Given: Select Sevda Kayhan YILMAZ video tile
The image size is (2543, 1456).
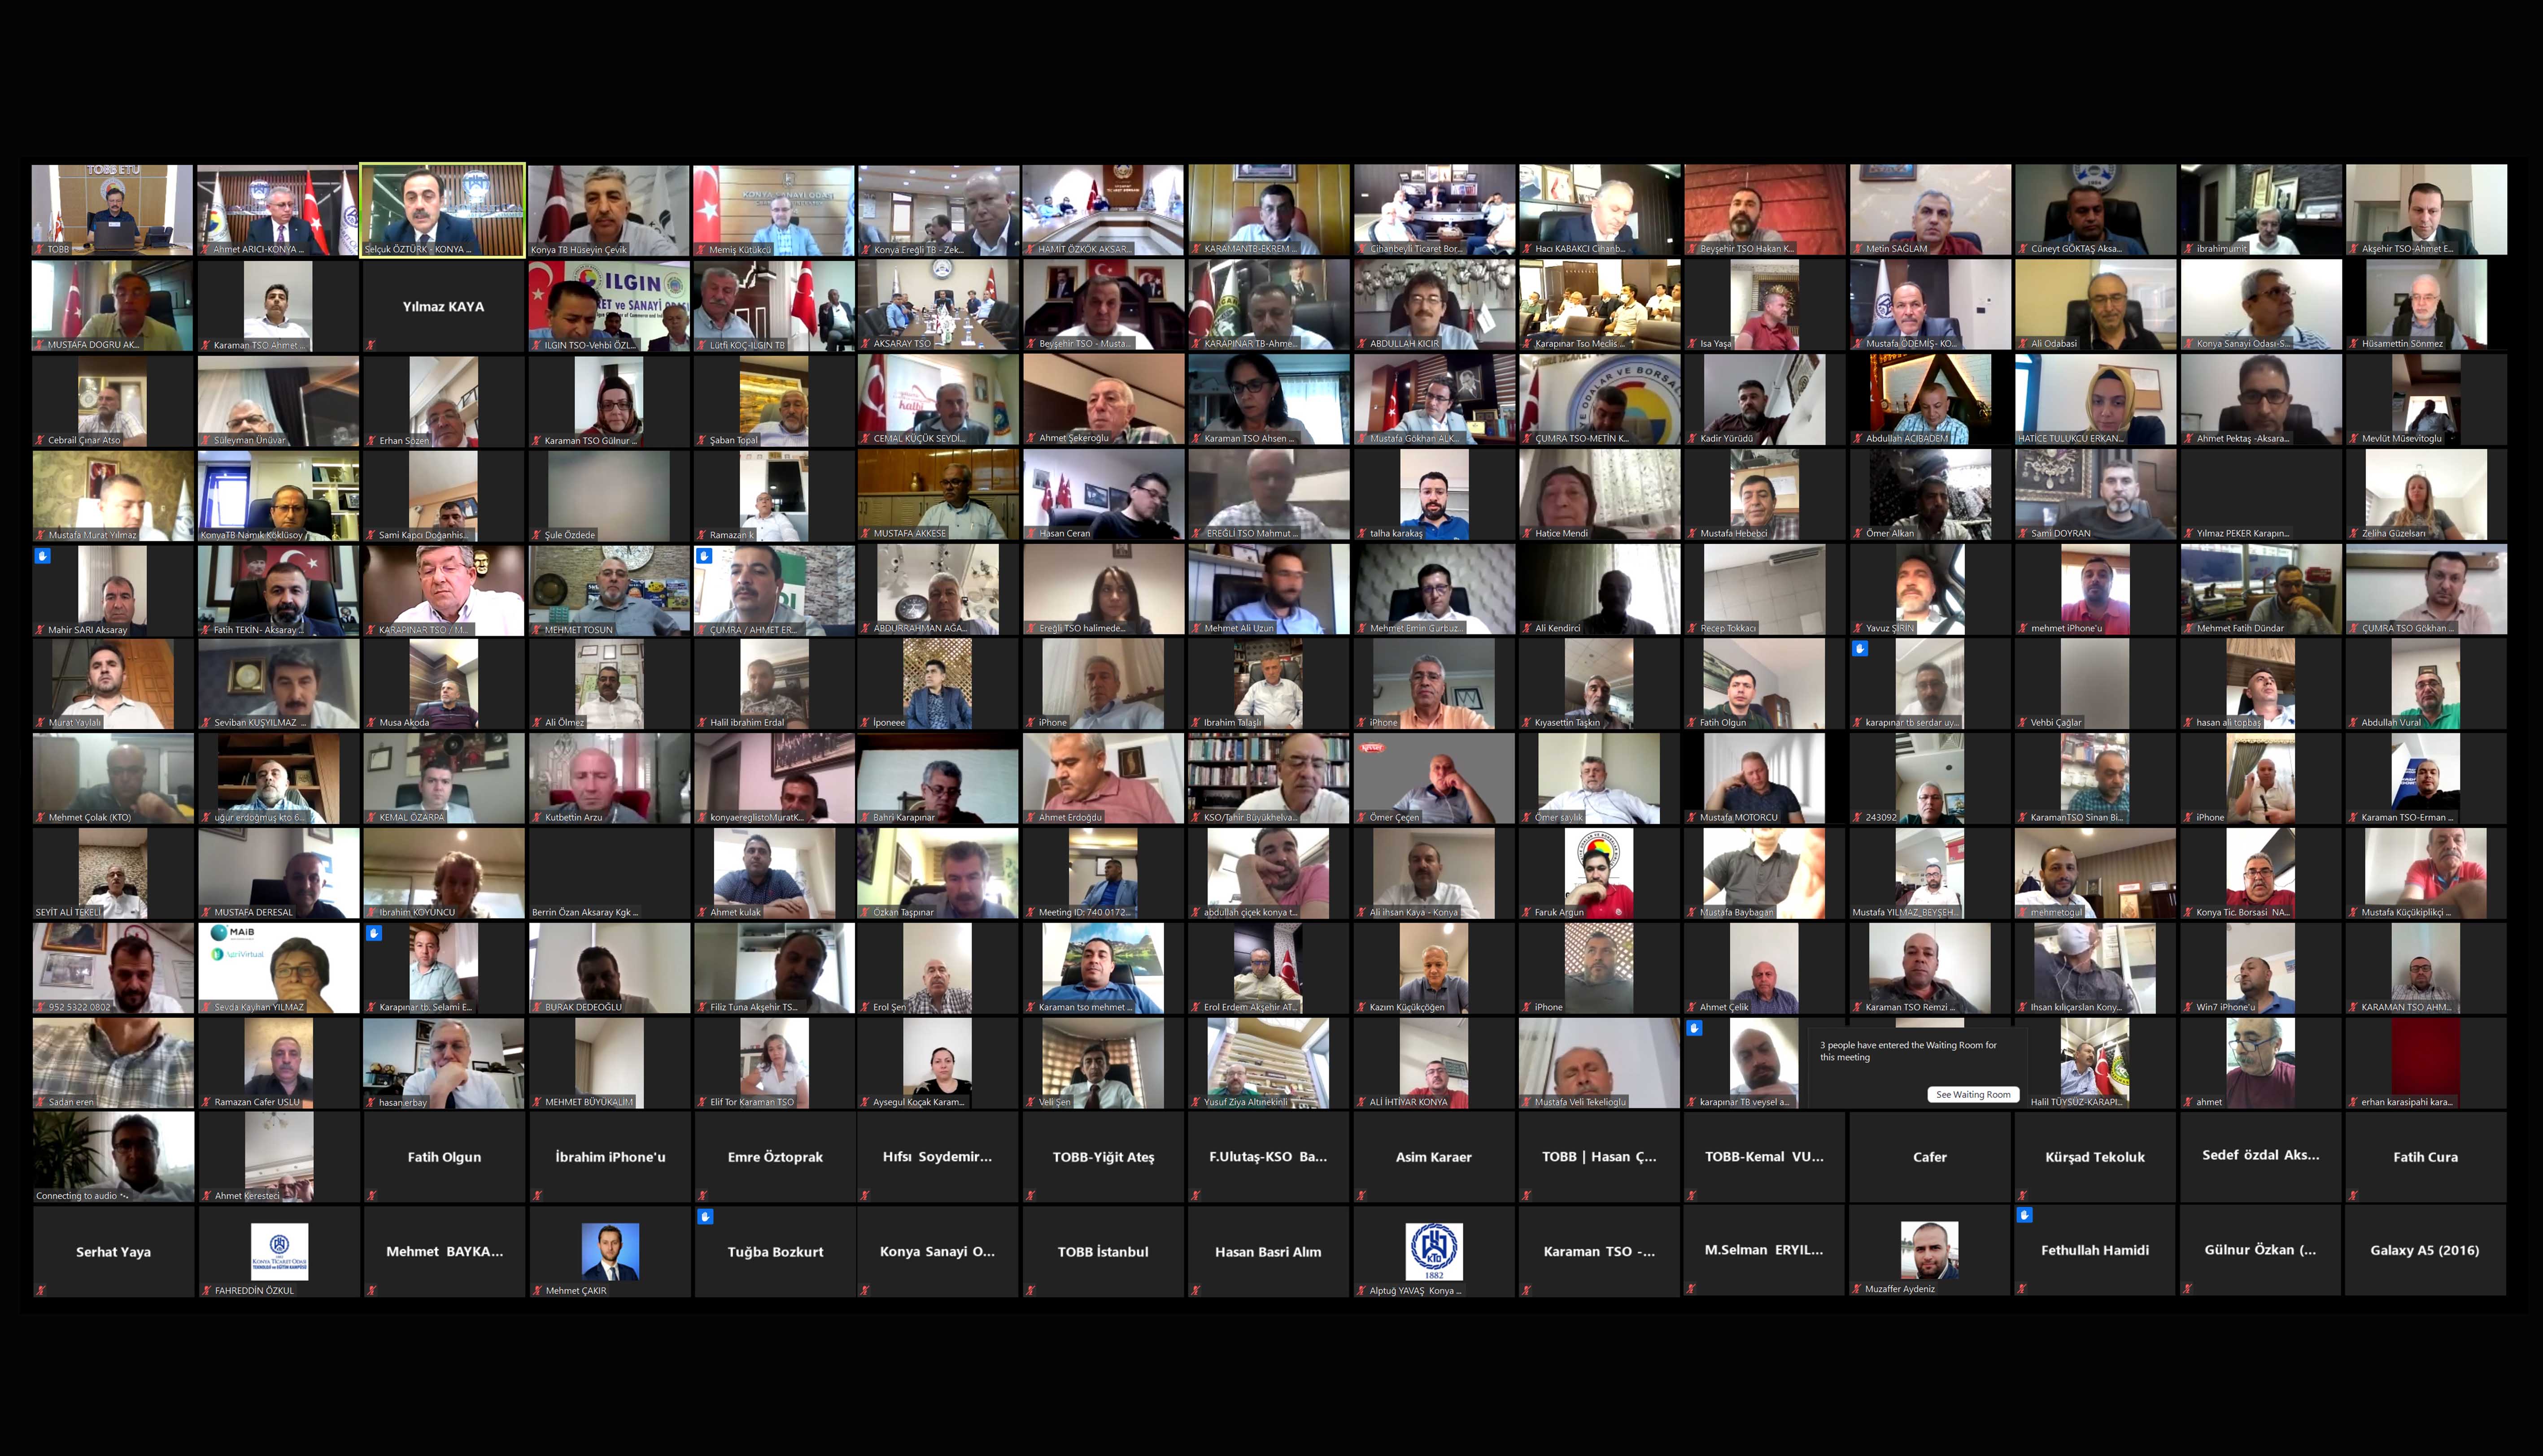Looking at the screenshot, I should coord(278,968).
